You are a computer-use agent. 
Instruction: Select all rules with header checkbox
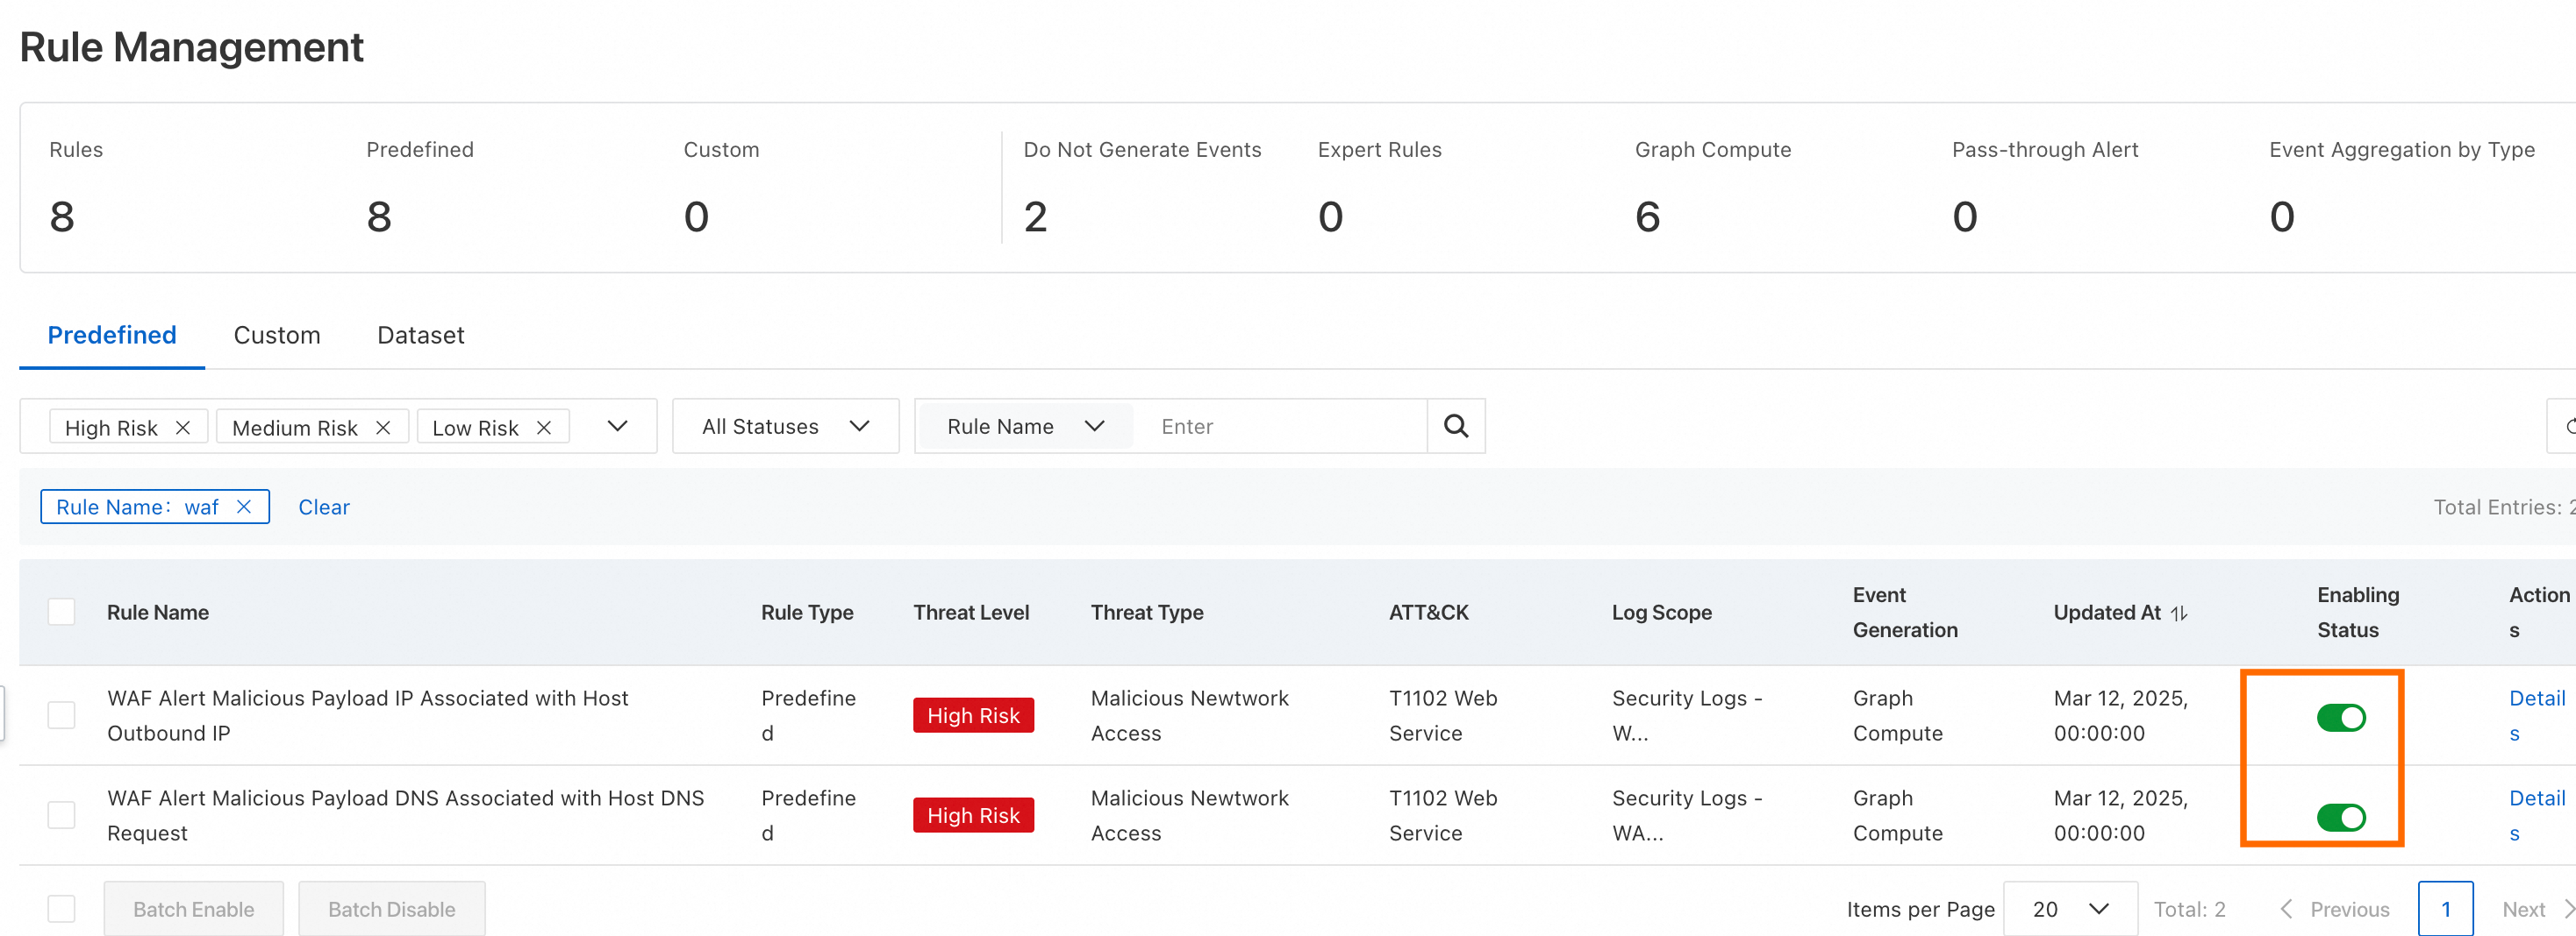click(62, 613)
